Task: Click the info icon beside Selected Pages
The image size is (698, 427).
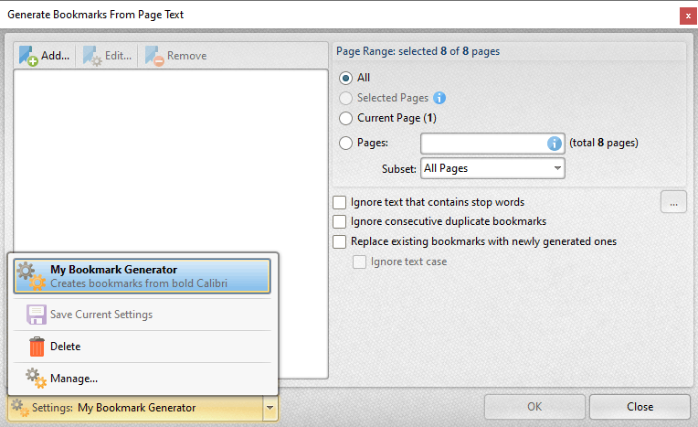Action: click(439, 98)
